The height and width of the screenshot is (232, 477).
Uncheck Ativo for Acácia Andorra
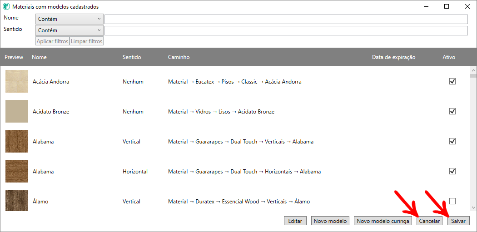(452, 81)
